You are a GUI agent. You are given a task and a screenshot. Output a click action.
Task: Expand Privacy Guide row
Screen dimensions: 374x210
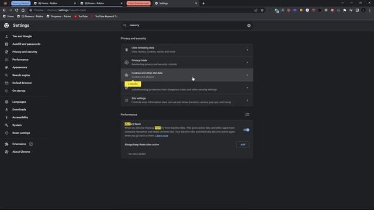(187, 62)
